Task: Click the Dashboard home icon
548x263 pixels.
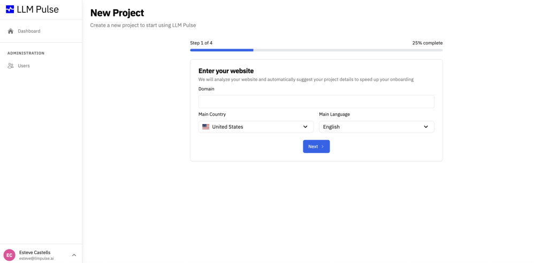Action: tap(11, 31)
